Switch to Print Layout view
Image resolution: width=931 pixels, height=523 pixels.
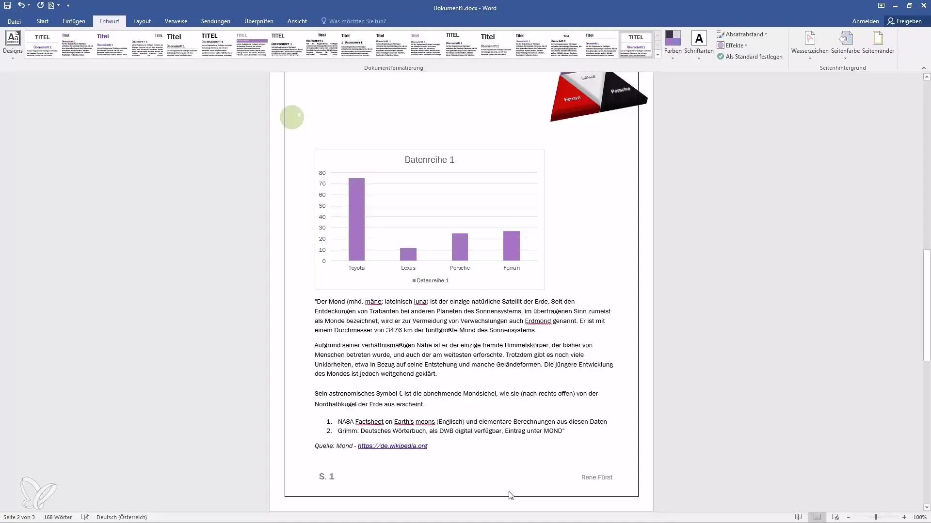817,517
